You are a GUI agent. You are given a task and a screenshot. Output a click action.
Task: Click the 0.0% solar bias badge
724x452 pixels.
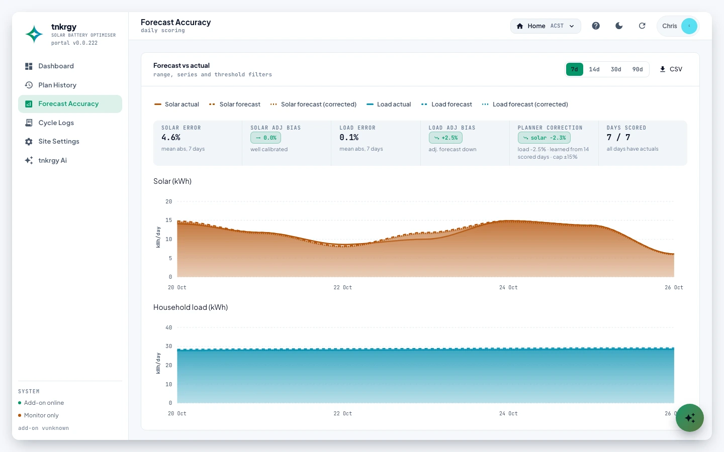click(x=265, y=138)
